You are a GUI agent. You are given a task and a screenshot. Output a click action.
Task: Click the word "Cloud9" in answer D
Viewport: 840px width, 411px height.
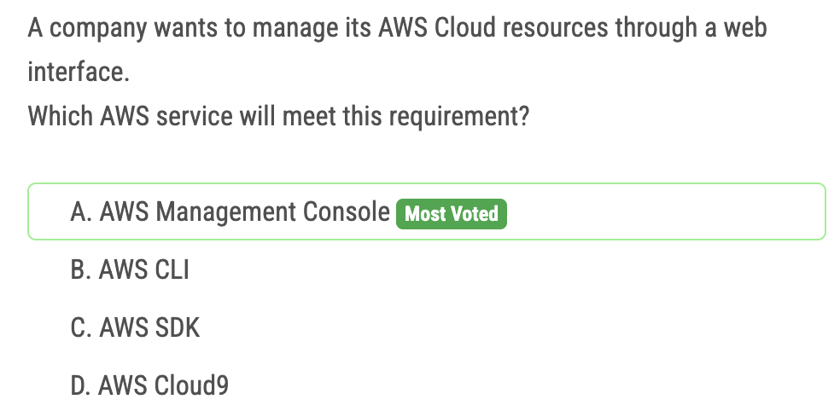(191, 385)
